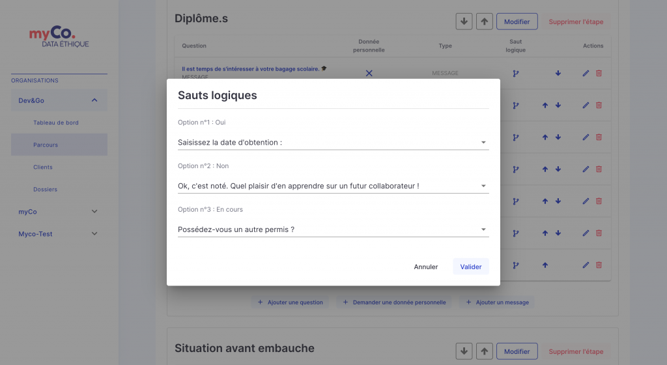Open logic jump icon on first MESSAGE row
This screenshot has height=365, width=667.
(x=516, y=73)
